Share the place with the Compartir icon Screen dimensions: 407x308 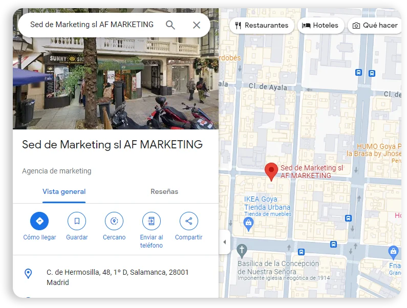click(189, 221)
